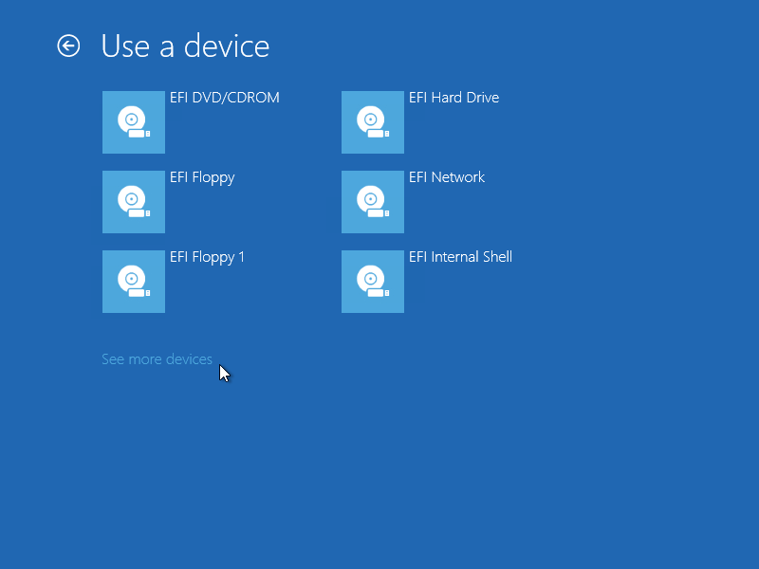The width and height of the screenshot is (759, 569).
Task: Select the EFI DVD/CDROM drive tile icon
Action: 134,122
